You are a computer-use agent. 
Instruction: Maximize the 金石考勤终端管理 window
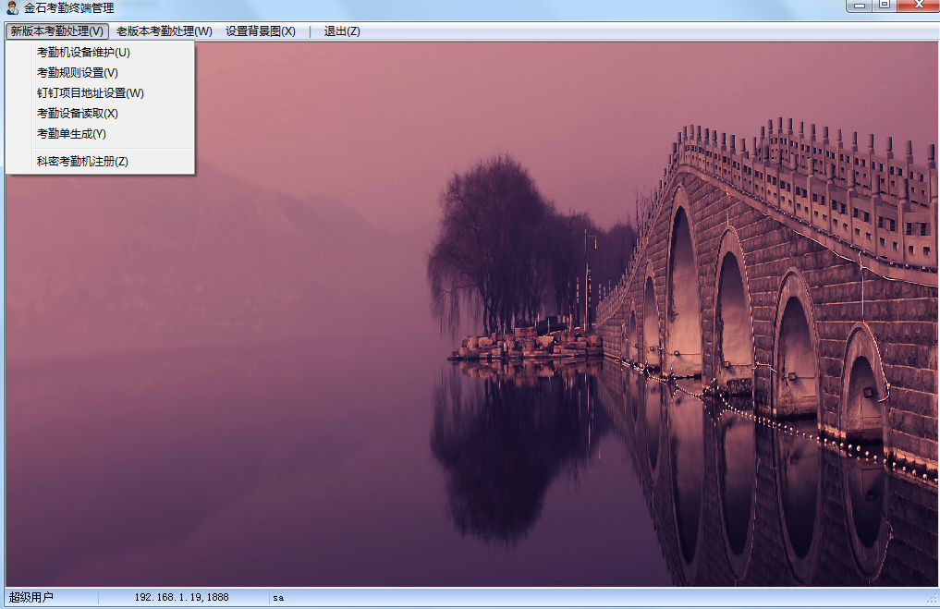[885, 6]
